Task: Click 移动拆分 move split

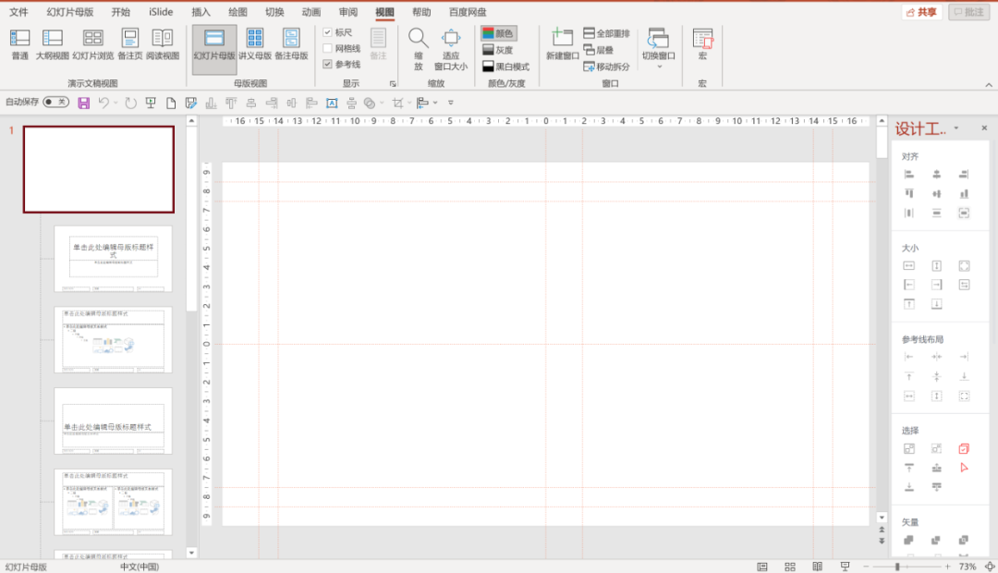Action: pos(606,67)
